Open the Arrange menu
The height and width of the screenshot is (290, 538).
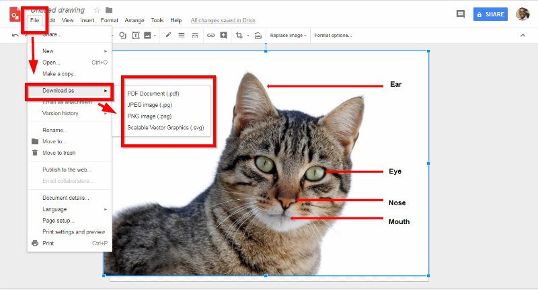coord(134,20)
